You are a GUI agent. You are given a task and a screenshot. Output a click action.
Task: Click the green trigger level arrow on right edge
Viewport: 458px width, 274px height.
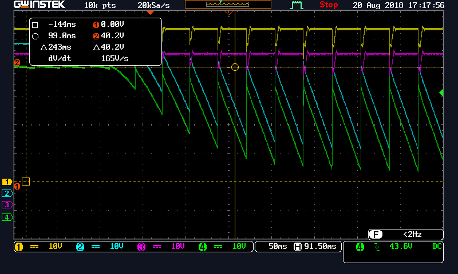point(441,92)
